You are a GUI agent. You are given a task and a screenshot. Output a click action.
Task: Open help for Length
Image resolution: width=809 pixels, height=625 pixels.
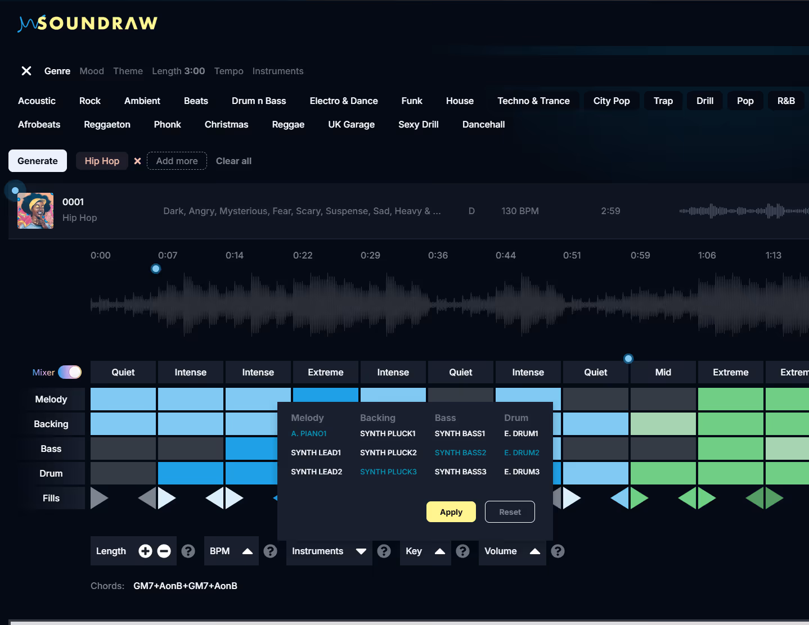coord(188,551)
